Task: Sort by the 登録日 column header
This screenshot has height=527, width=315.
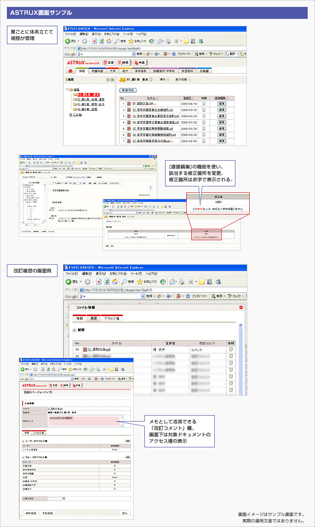Action: (x=189, y=98)
